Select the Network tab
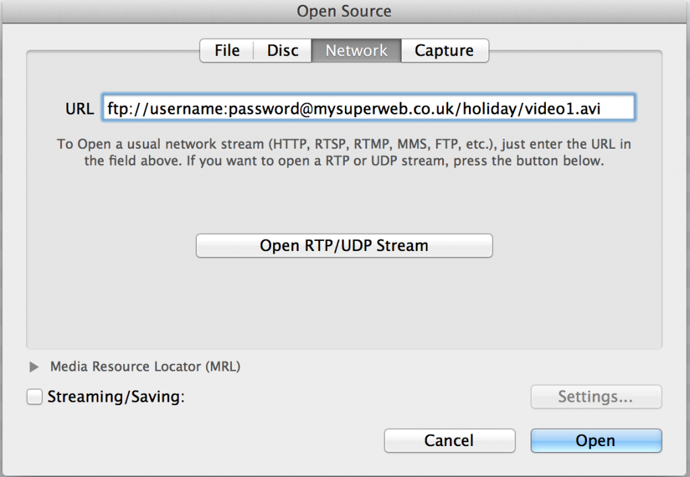This screenshot has width=690, height=477. click(x=356, y=50)
